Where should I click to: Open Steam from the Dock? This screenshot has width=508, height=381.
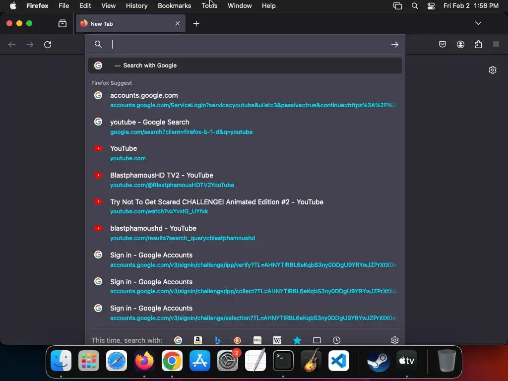379,360
